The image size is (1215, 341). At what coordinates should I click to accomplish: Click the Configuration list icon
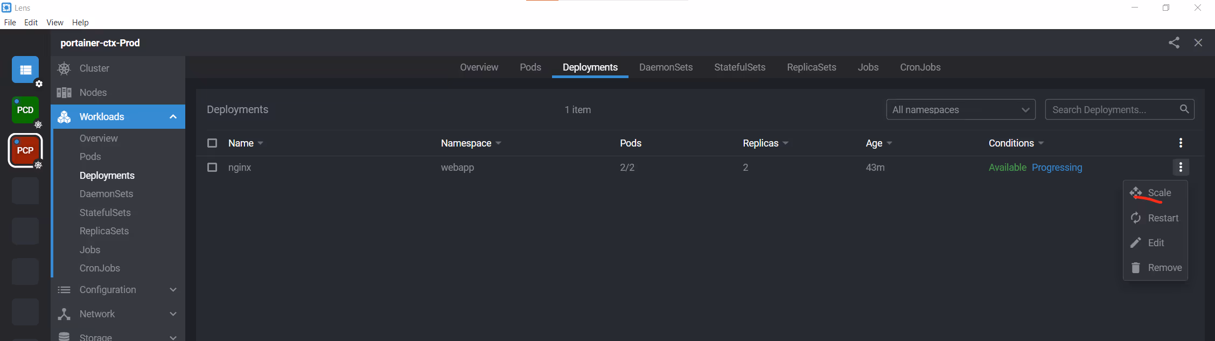coord(64,290)
